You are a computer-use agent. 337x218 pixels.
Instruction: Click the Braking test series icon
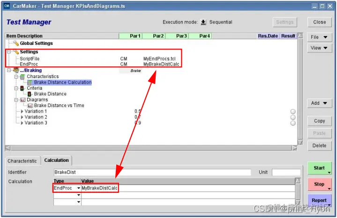point(15,70)
